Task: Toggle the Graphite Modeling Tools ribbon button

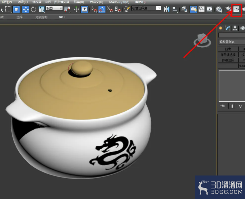Action: [x=194, y=9]
